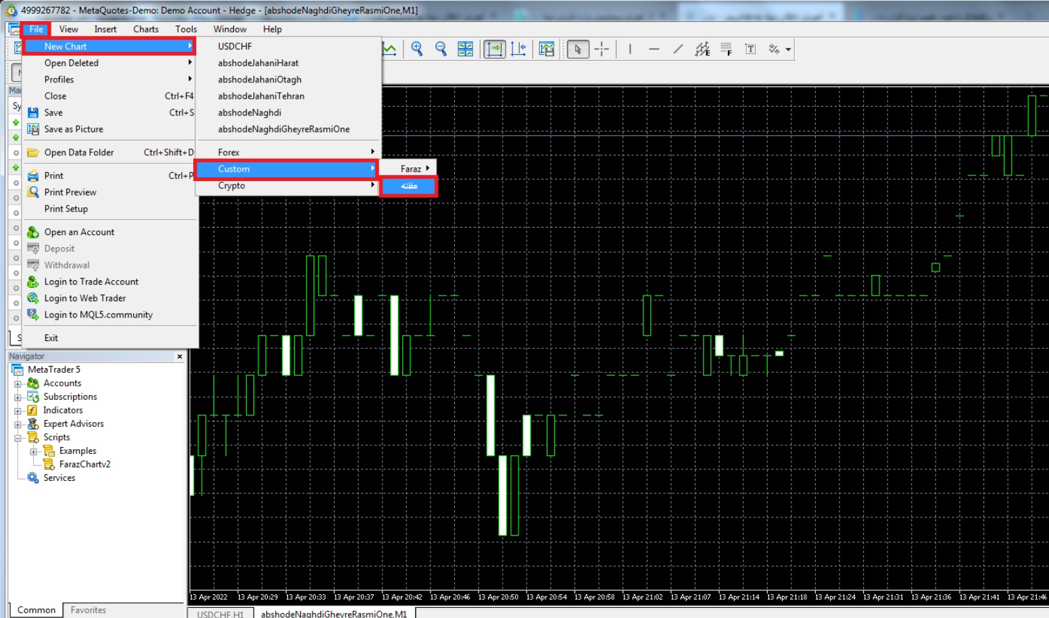Expand the Accounts node in Navigator
Image resolution: width=1049 pixels, height=618 pixels.
pos(18,384)
